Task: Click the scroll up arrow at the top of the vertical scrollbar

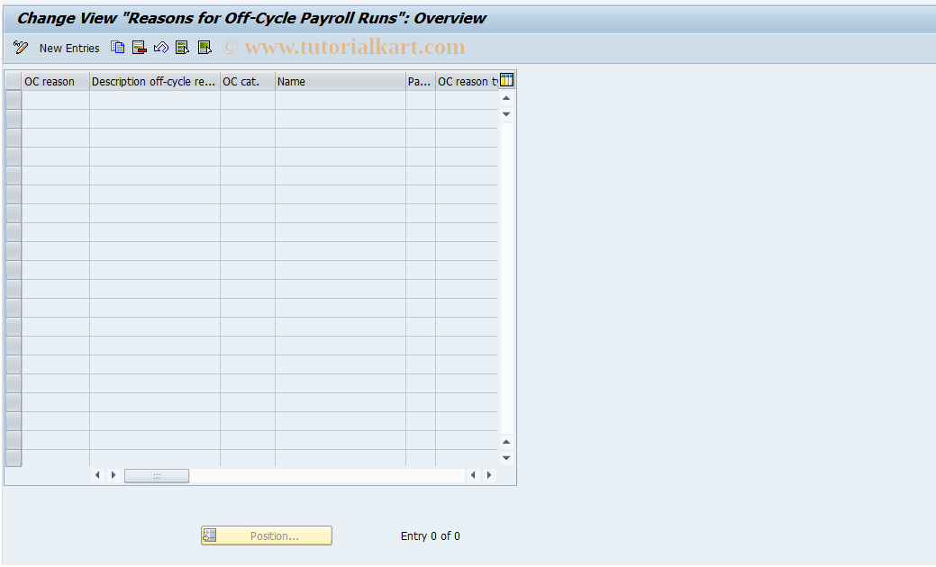Action: (506, 98)
